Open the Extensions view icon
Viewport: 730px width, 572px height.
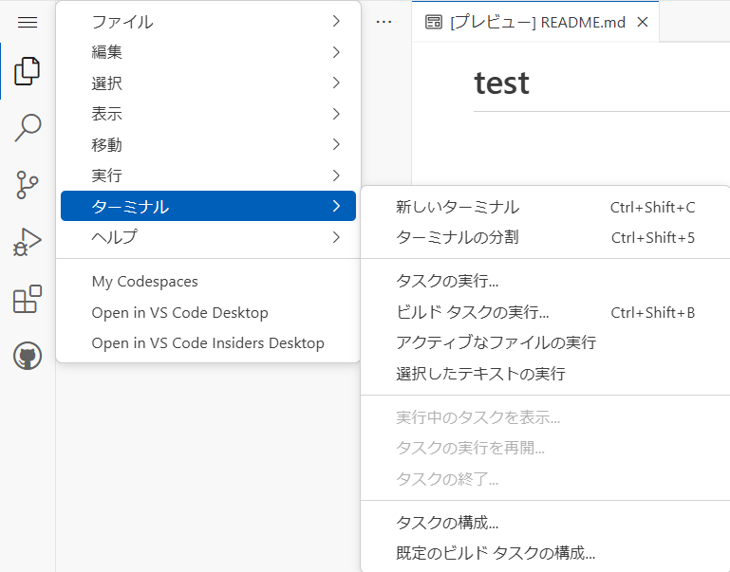coord(28,299)
